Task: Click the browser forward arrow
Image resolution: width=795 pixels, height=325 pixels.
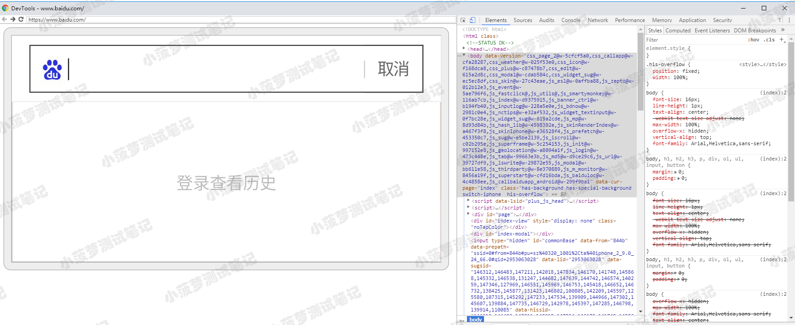Action: [13, 19]
